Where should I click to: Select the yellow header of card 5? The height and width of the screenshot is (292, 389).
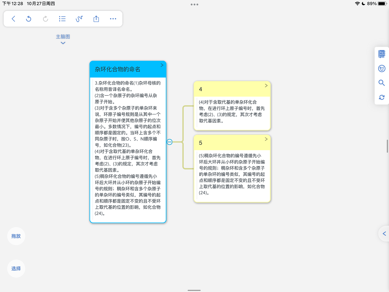(x=232, y=142)
